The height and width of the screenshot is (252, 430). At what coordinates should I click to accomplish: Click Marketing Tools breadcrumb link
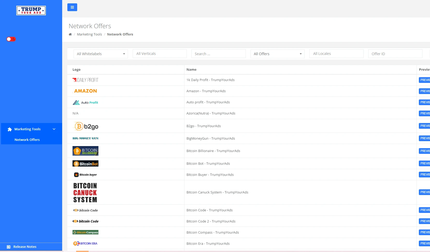pos(89,34)
